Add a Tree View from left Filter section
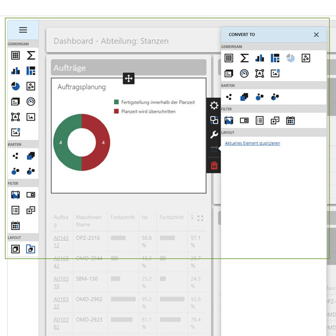The height and width of the screenshot is (336, 336). pyautogui.click(x=31, y=210)
